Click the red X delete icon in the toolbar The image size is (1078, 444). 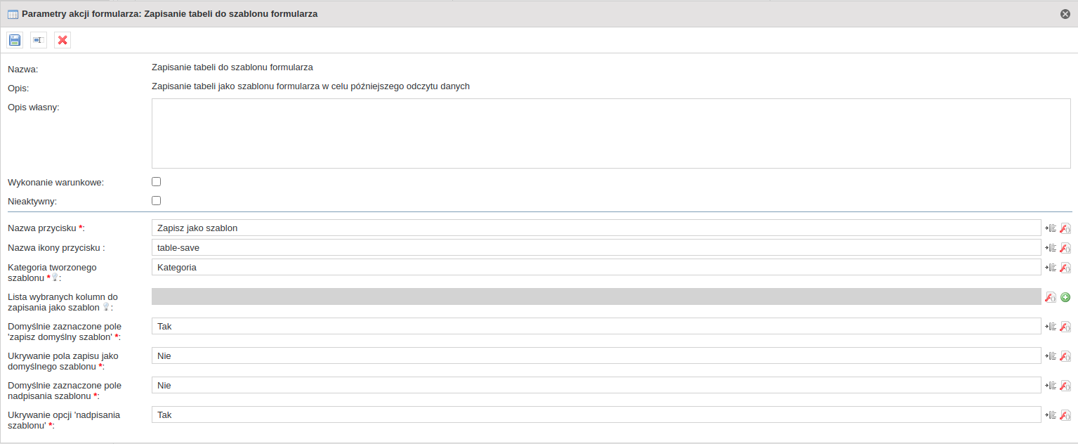[63, 40]
